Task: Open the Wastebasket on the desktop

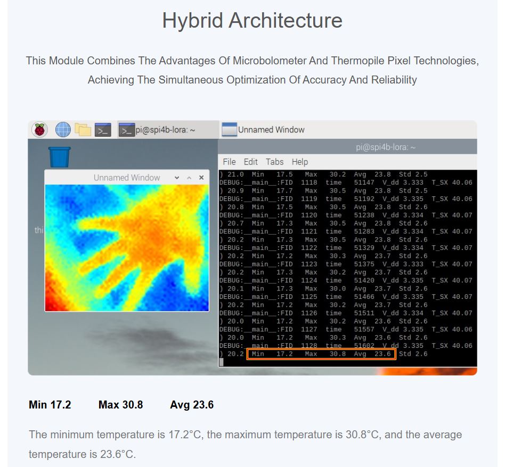Action: tap(59, 157)
